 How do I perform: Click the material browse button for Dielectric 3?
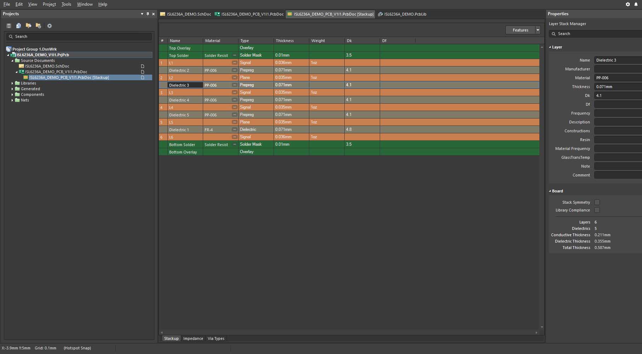pyautogui.click(x=234, y=85)
